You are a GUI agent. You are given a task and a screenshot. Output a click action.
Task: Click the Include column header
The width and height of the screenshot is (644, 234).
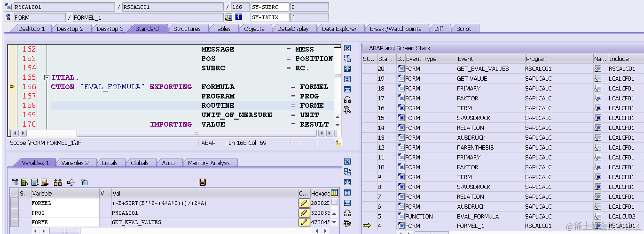pyautogui.click(x=626, y=59)
